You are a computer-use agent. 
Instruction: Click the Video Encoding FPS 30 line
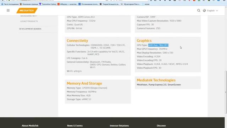149,60
